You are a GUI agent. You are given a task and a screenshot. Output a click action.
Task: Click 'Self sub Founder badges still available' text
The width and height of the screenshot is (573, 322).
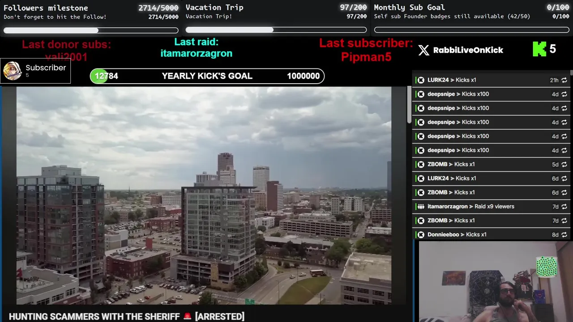point(452,17)
